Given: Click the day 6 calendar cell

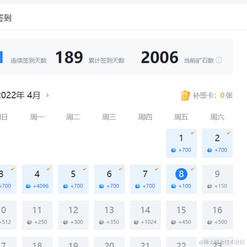Looking at the screenshot, I should pos(110,179).
